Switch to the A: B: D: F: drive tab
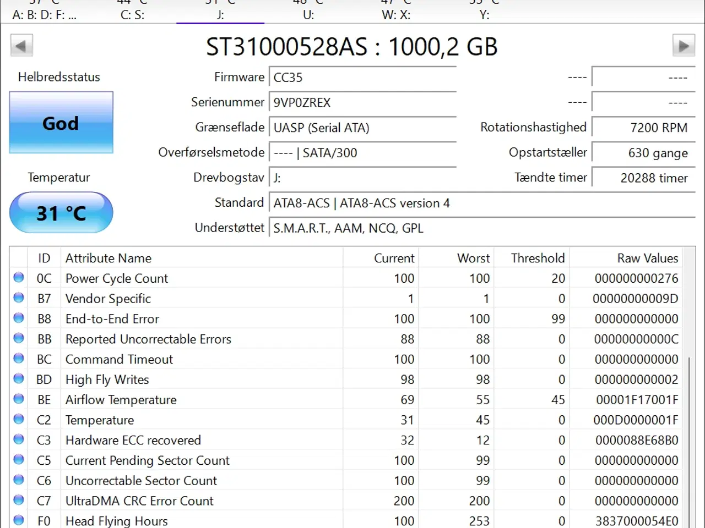The image size is (705, 528). tap(44, 12)
